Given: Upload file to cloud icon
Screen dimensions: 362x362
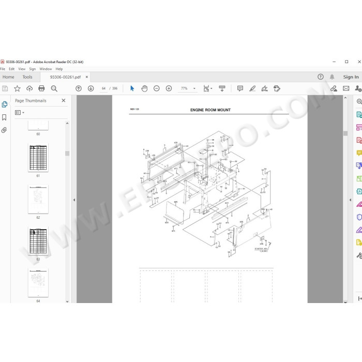Looking at the screenshot, I should pos(29,88).
